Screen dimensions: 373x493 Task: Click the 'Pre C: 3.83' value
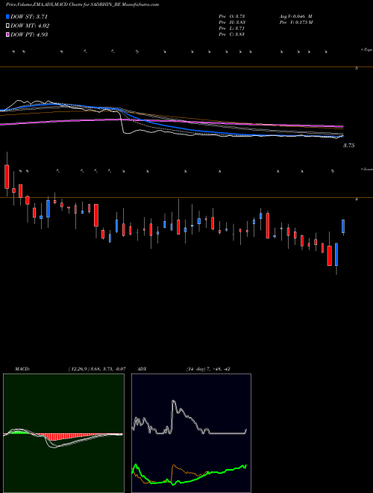pos(232,34)
